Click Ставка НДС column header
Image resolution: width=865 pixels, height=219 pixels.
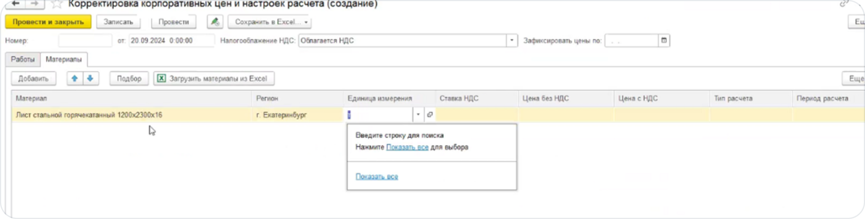(x=477, y=98)
